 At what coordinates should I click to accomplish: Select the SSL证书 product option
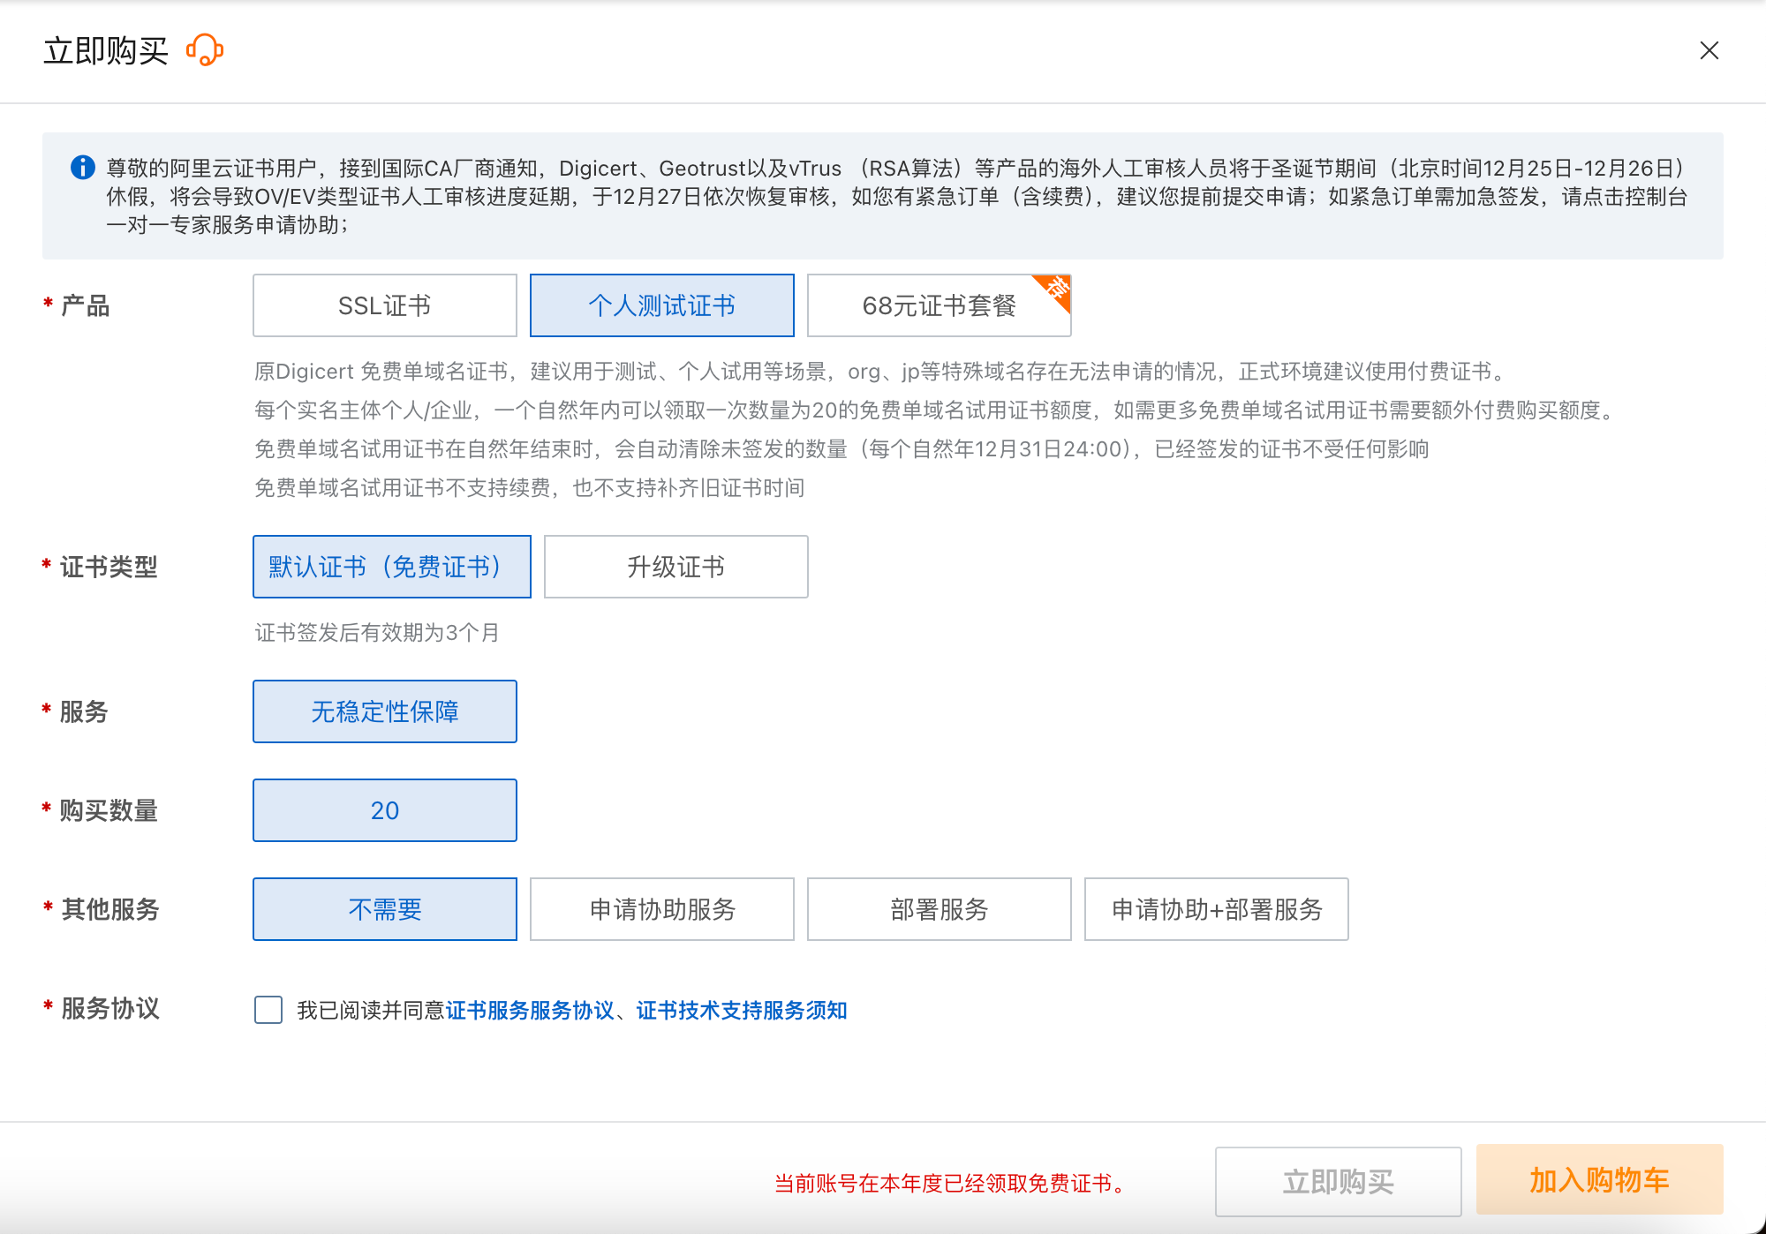tap(384, 305)
